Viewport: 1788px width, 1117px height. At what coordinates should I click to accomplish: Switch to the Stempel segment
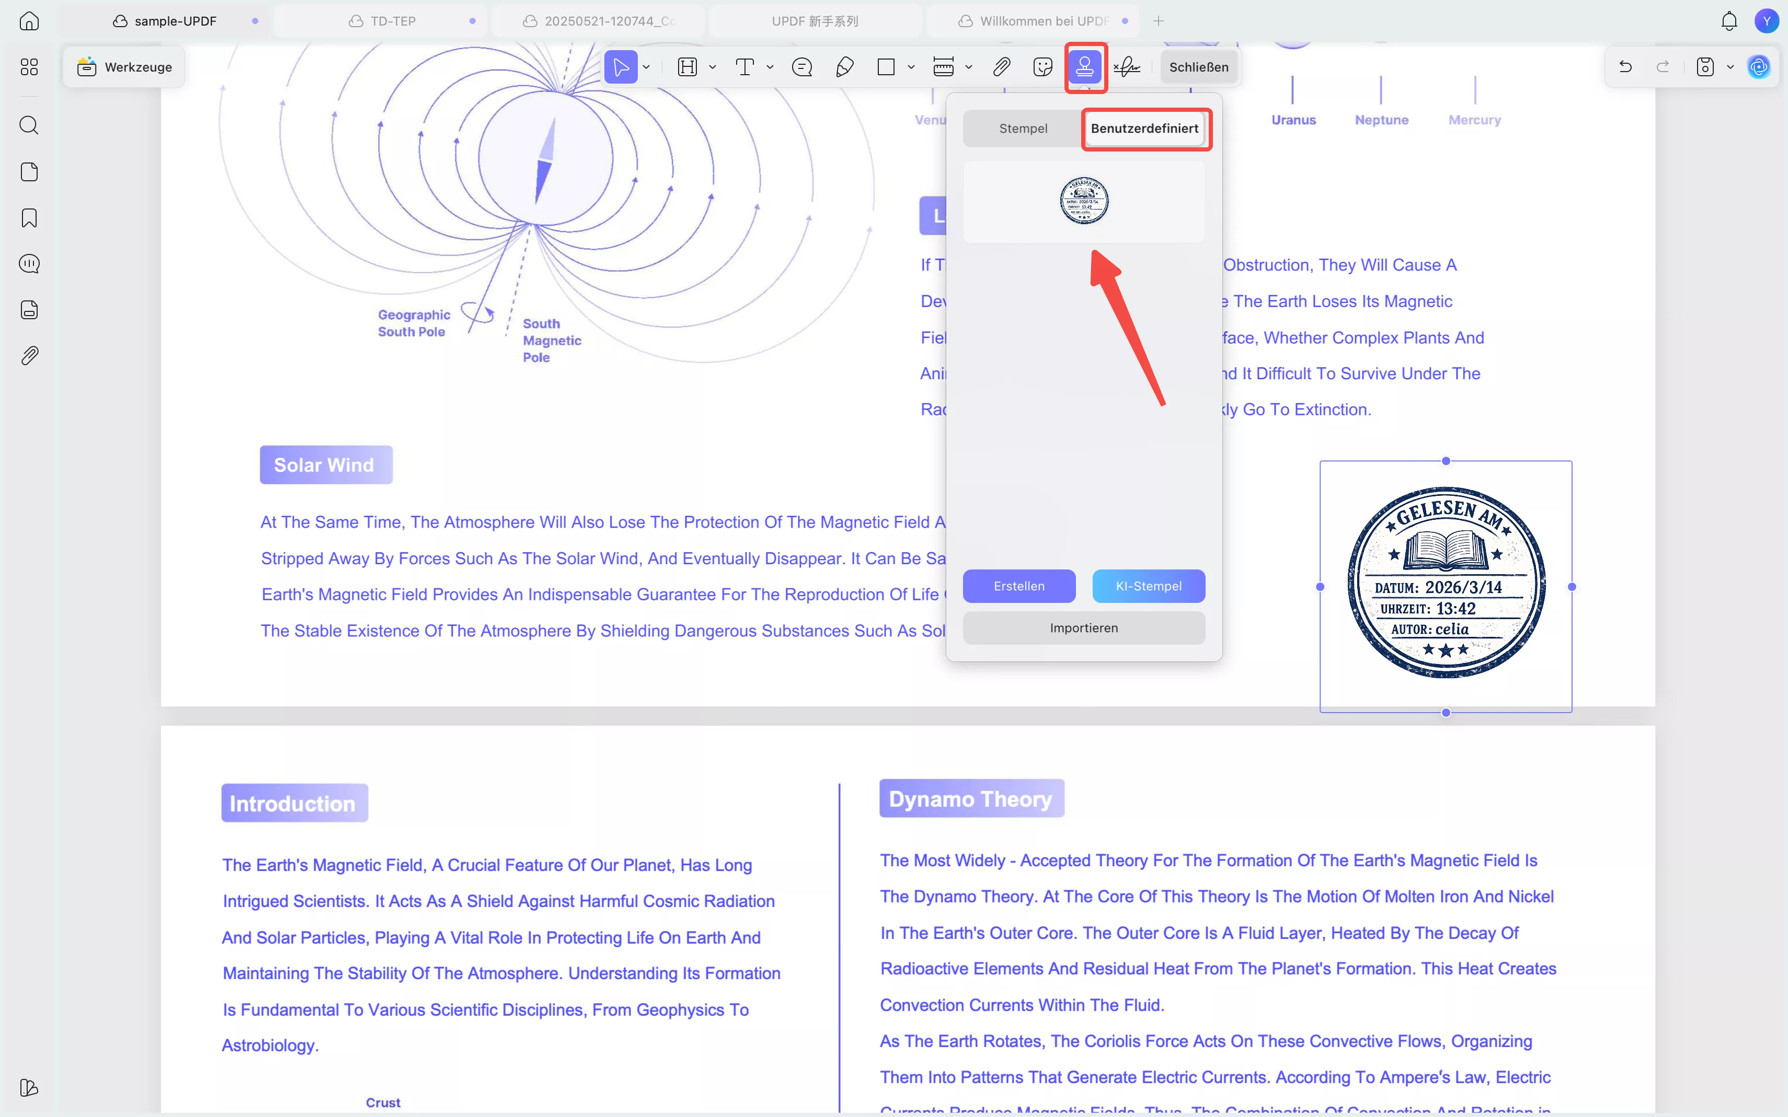pos(1023,129)
